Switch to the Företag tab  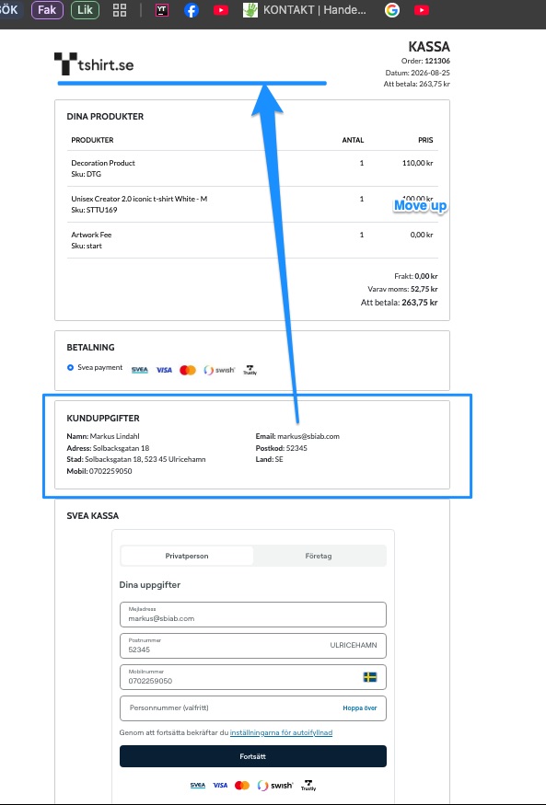[319, 556]
